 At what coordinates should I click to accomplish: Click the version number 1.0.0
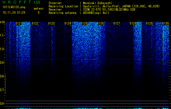click(x=37, y=2)
